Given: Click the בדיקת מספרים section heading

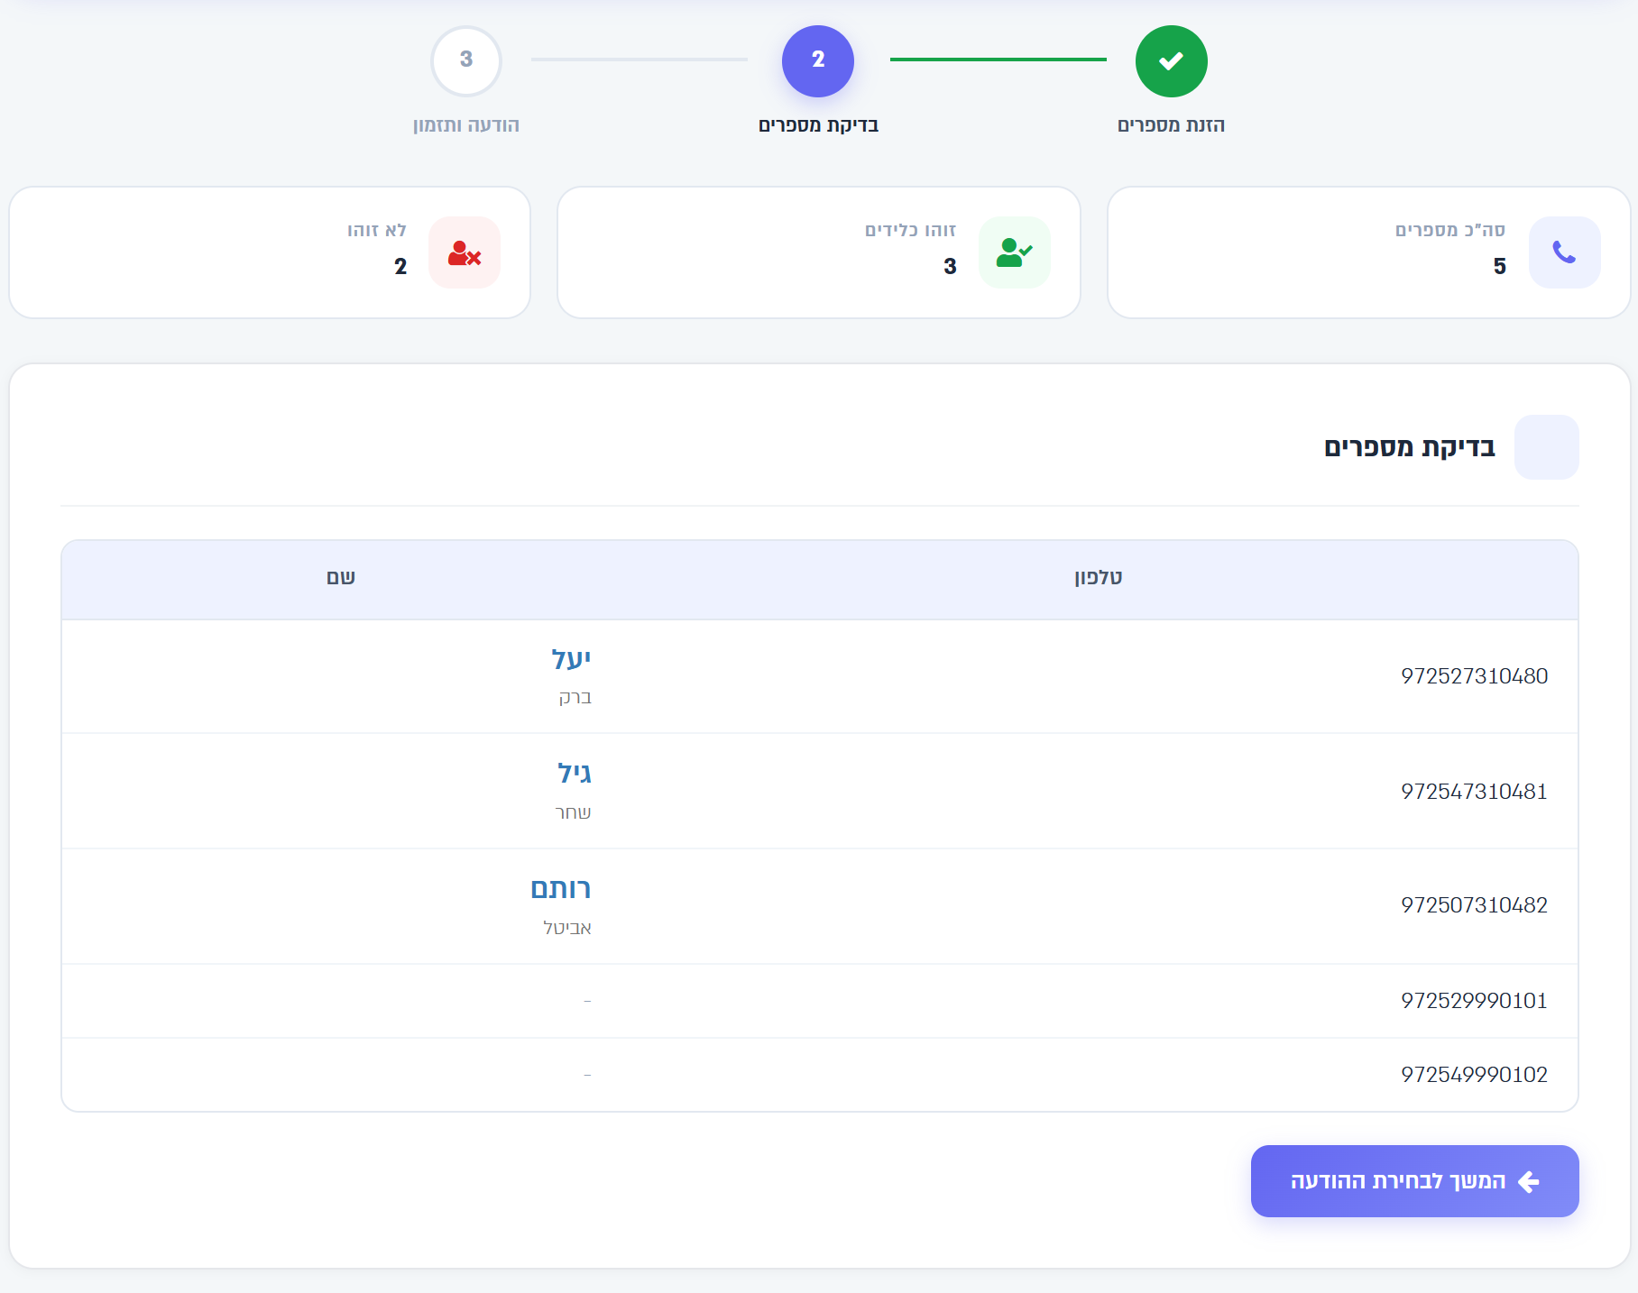Looking at the screenshot, I should pyautogui.click(x=1409, y=448).
